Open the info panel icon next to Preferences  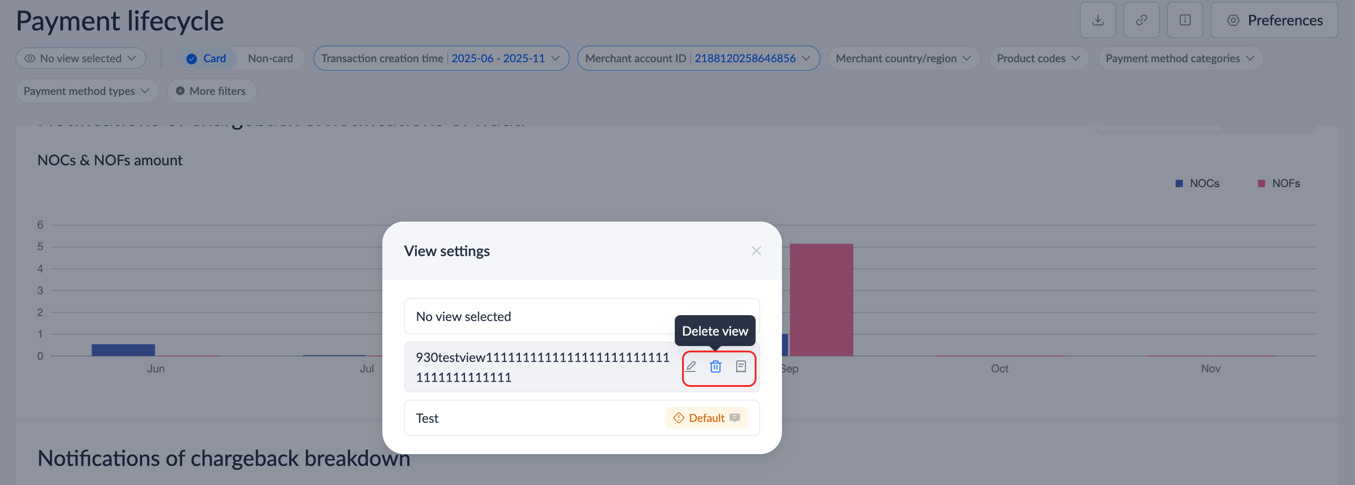click(x=1185, y=20)
